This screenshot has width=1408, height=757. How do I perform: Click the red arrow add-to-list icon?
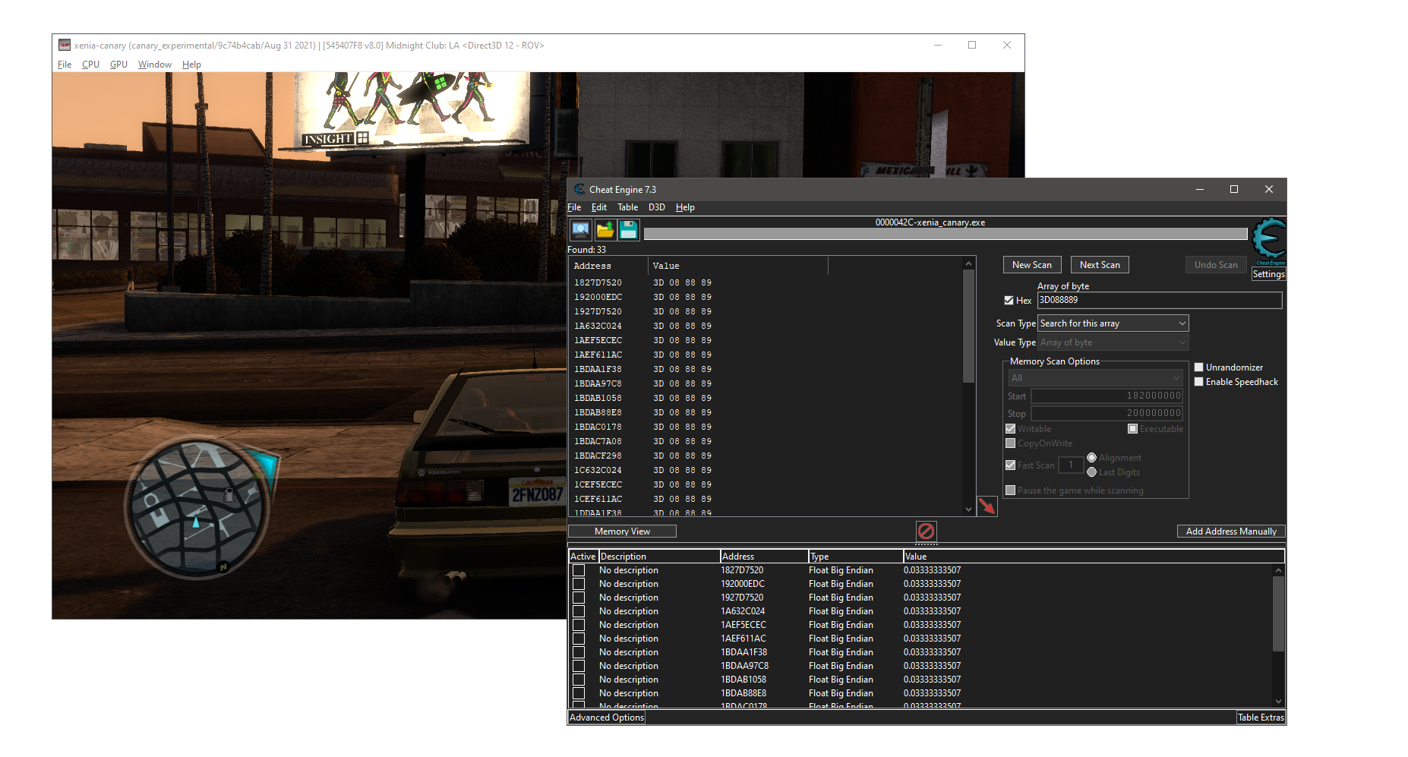pyautogui.click(x=987, y=506)
